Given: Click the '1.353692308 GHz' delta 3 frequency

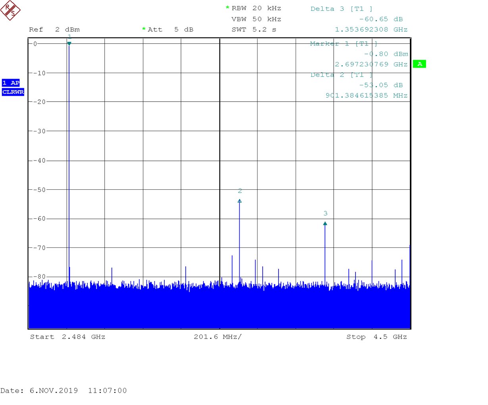Looking at the screenshot, I should click(x=371, y=30).
